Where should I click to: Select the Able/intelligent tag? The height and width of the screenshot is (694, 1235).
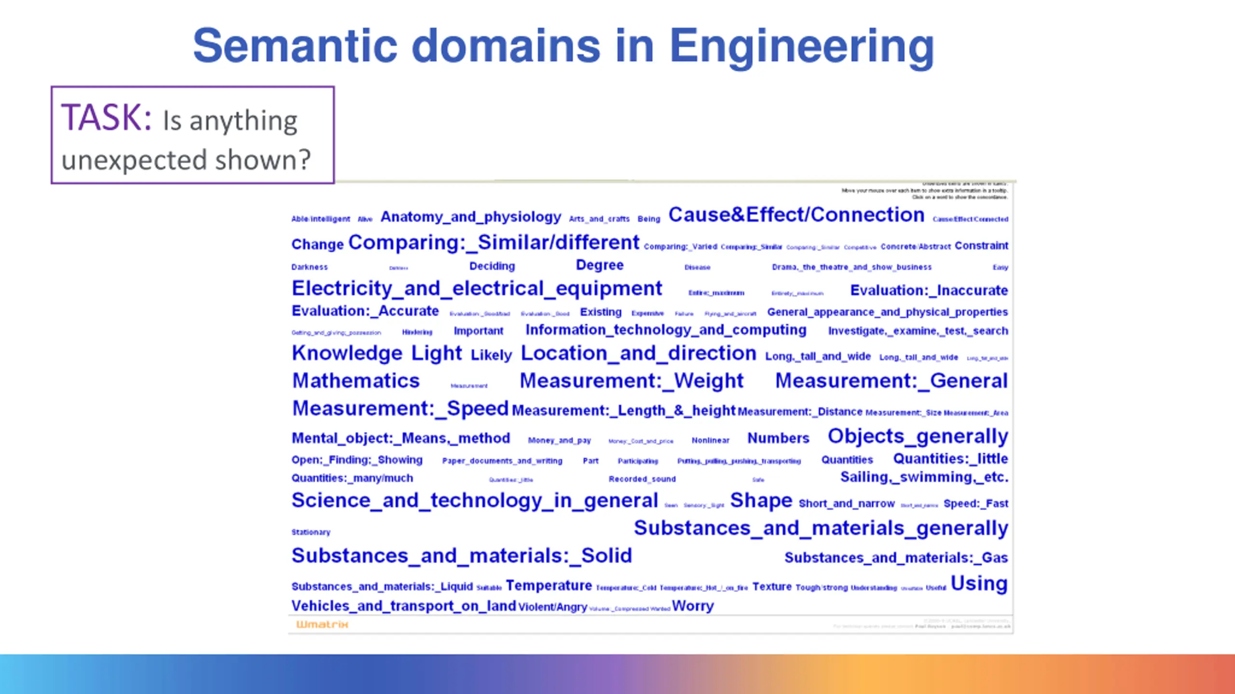pyautogui.click(x=321, y=219)
